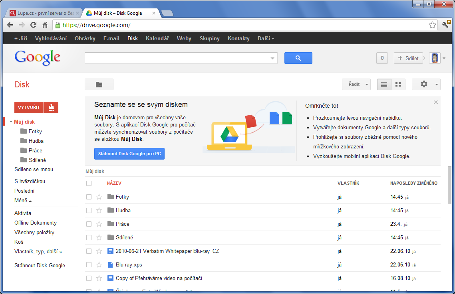Bookmark the page with the star icon
This screenshot has height=294, width=455.
click(x=432, y=25)
